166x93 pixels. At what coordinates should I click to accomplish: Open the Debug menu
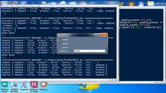coord(18,6)
